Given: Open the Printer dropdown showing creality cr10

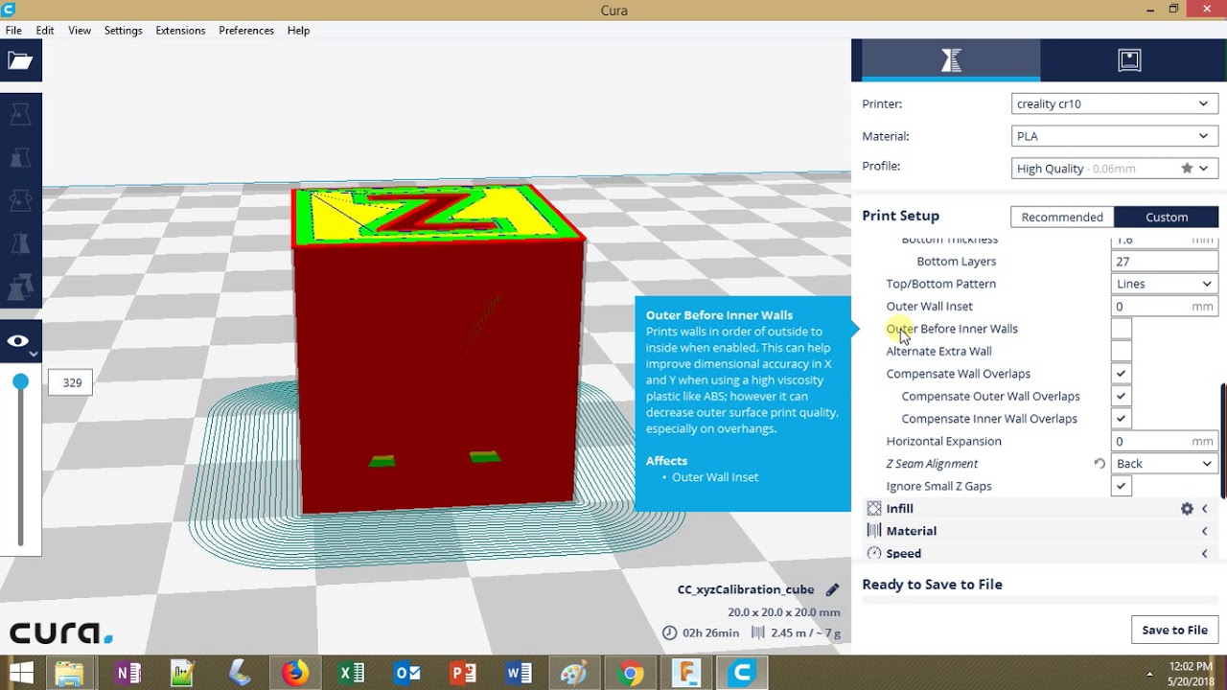Looking at the screenshot, I should pyautogui.click(x=1115, y=103).
